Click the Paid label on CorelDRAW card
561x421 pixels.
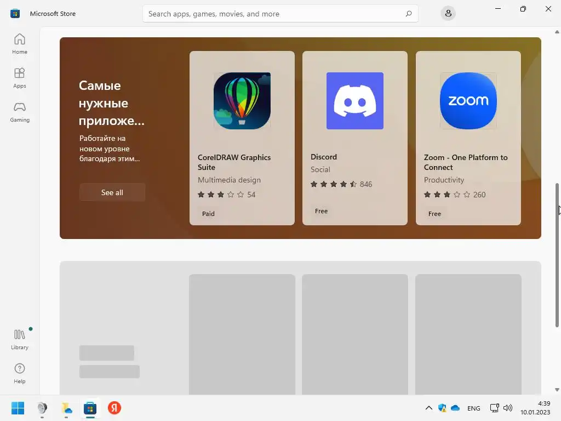[x=208, y=214]
